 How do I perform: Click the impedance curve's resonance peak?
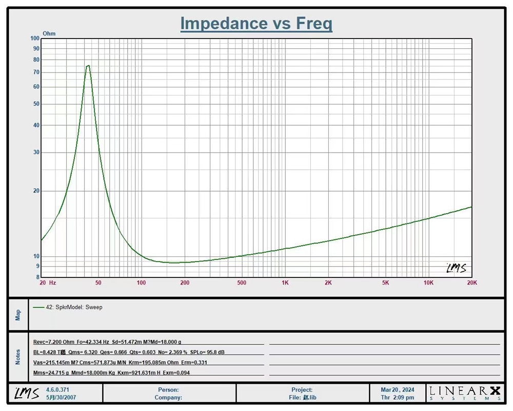coord(88,66)
